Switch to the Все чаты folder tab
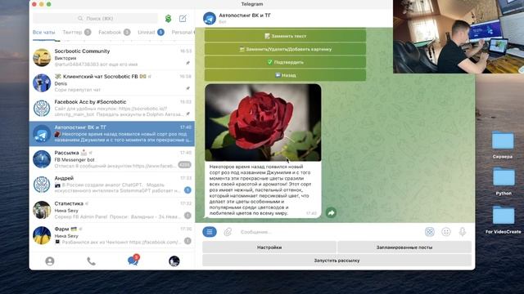This screenshot has width=524, height=294. point(43,33)
